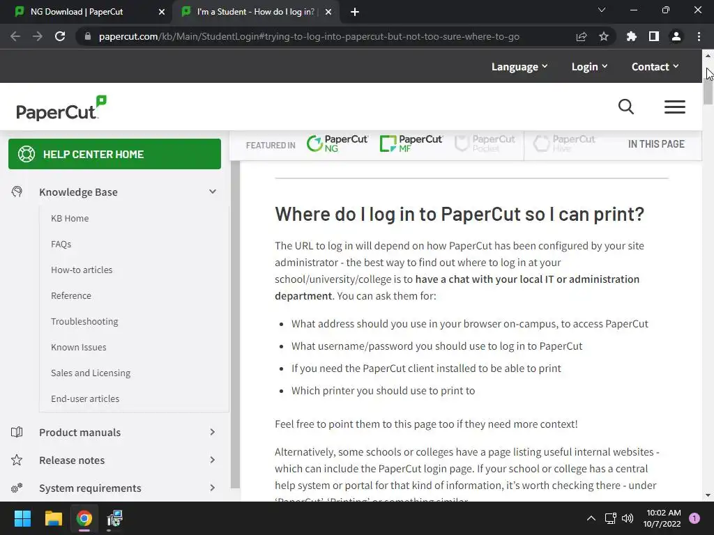Viewport: 714px width, 535px height.
Task: Open the Chrome three-dot menu
Action: (x=699, y=36)
